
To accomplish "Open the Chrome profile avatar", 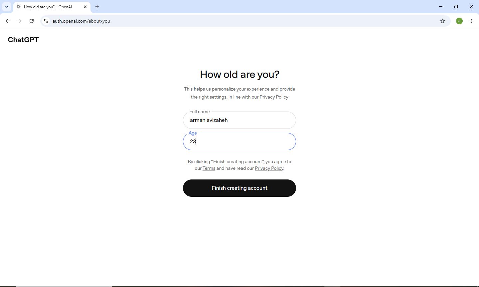I will click(x=459, y=21).
